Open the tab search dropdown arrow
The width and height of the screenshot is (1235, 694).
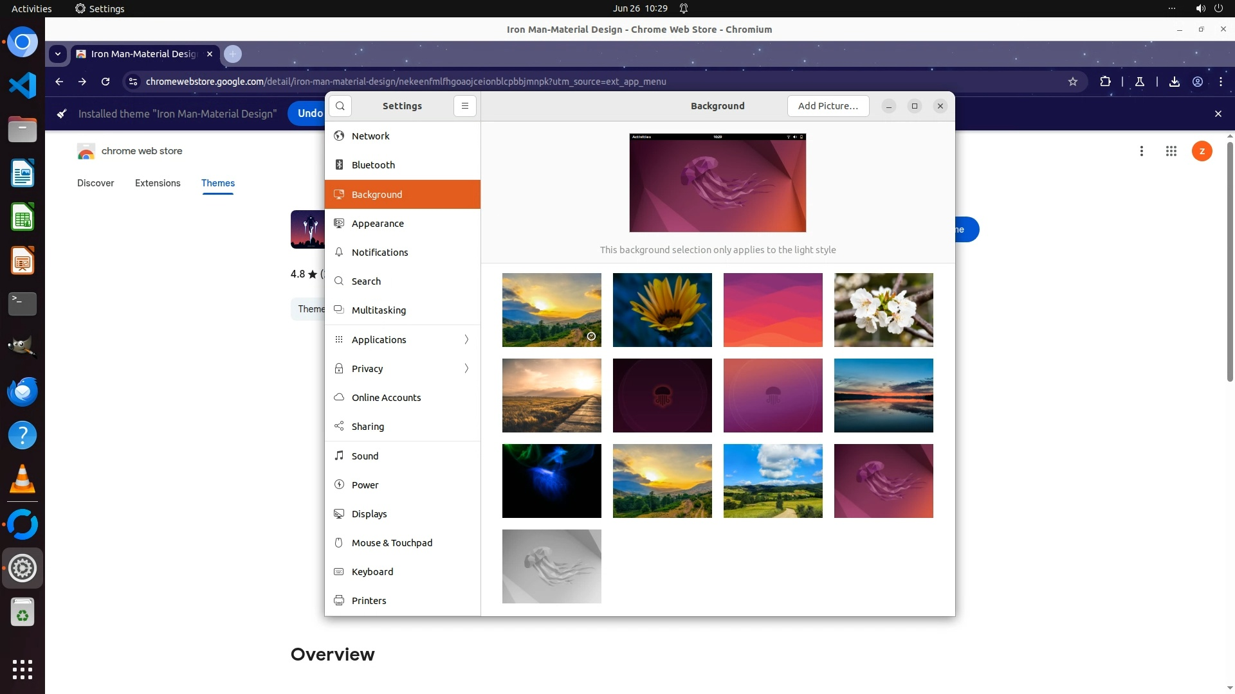(58, 54)
